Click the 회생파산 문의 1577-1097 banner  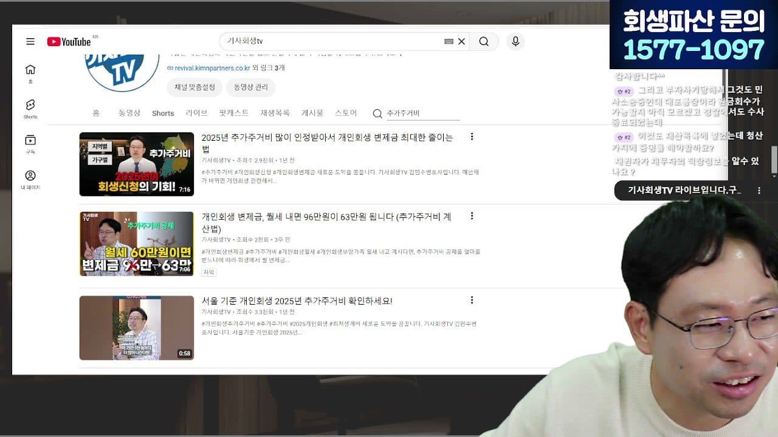[x=694, y=35]
